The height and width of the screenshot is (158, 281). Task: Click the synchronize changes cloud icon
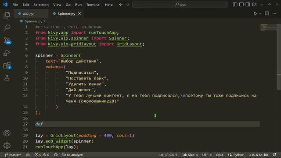28,155
